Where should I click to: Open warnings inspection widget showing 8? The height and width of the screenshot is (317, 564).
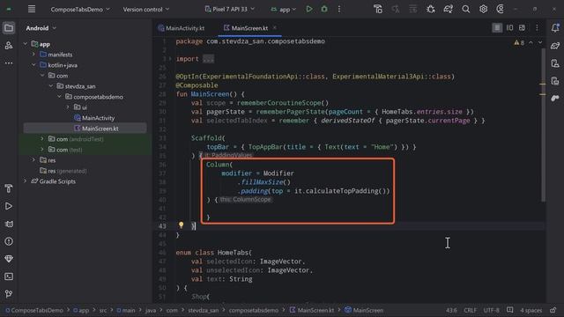click(x=519, y=43)
